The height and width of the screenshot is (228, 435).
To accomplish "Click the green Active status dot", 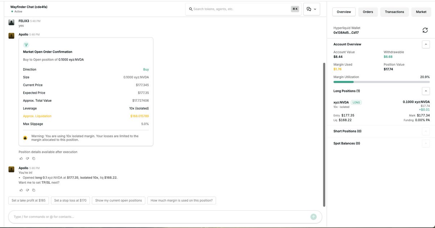I will [12, 12].
